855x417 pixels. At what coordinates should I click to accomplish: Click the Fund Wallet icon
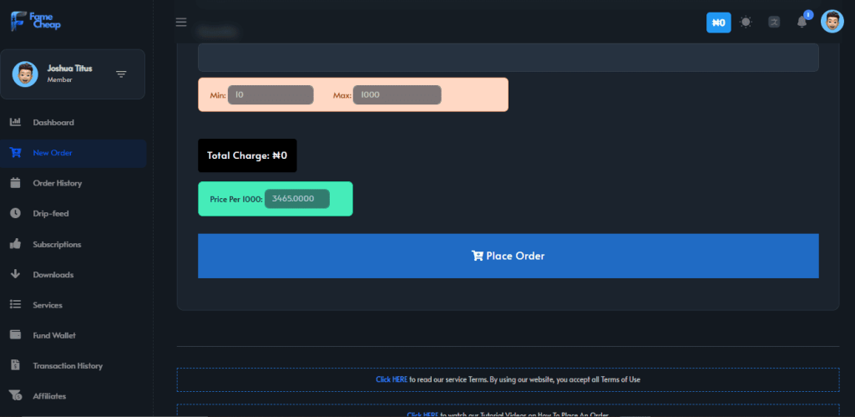pyautogui.click(x=15, y=334)
